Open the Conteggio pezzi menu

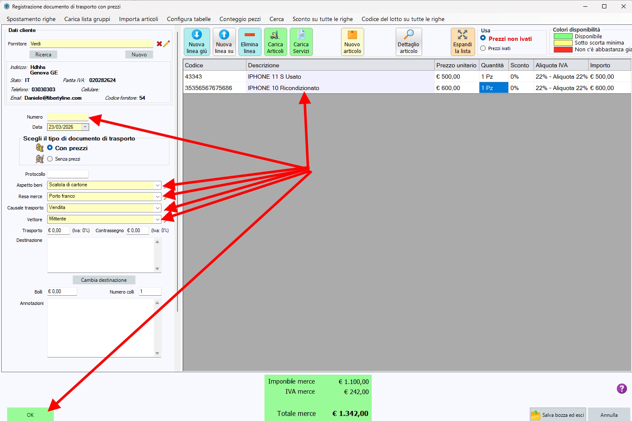240,19
